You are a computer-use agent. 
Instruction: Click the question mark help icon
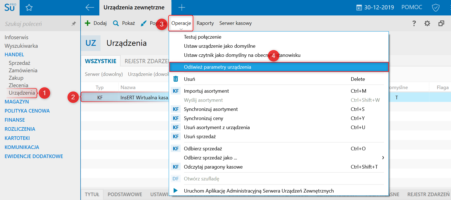tap(414, 23)
